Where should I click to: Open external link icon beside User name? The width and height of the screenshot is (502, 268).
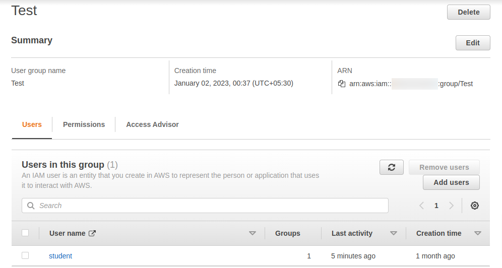point(92,233)
